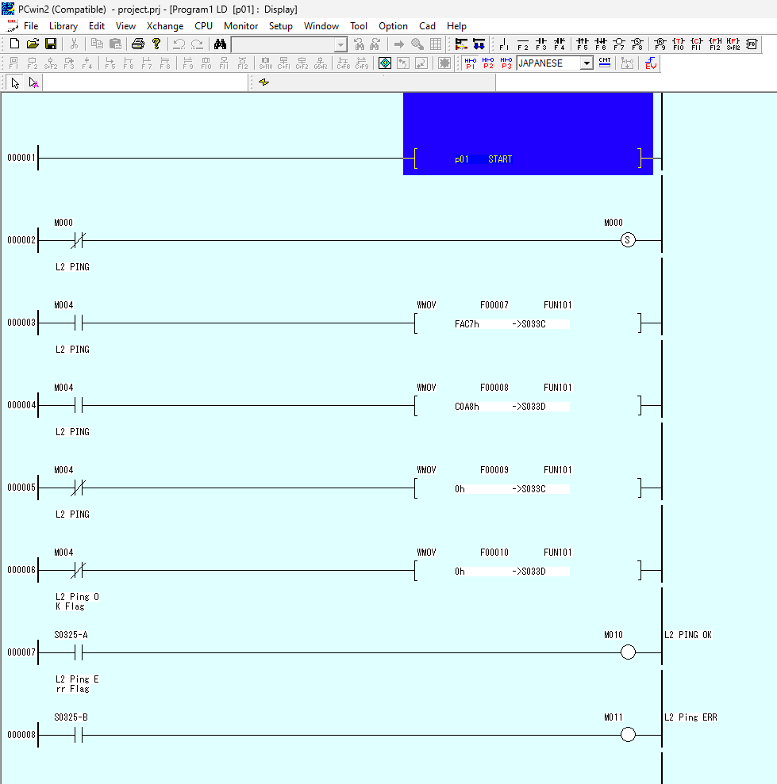Screen dimensions: 777x784
Task: Click rung number 000005
Action: pyautogui.click(x=21, y=488)
